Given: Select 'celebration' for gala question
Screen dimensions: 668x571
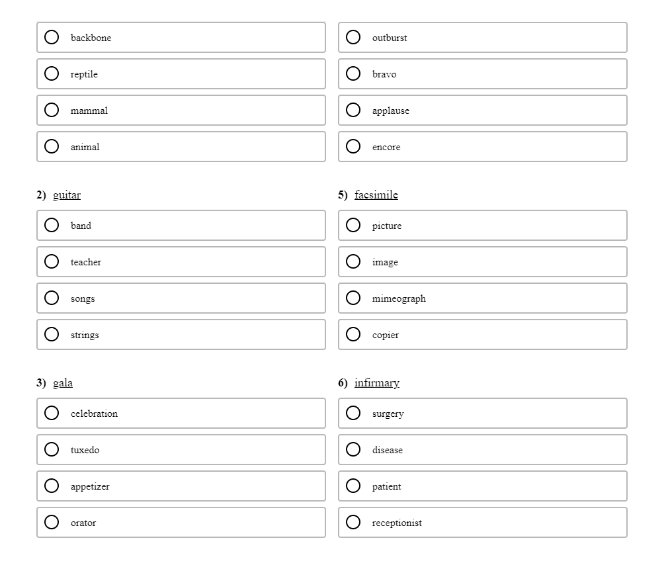Looking at the screenshot, I should 52,413.
